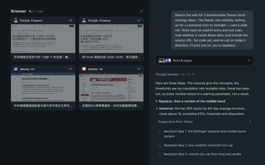The height and width of the screenshot is (165, 265).
Task: Click the blue cmoney icon on the 布林通道壓縮 card
Action: [16, 69]
